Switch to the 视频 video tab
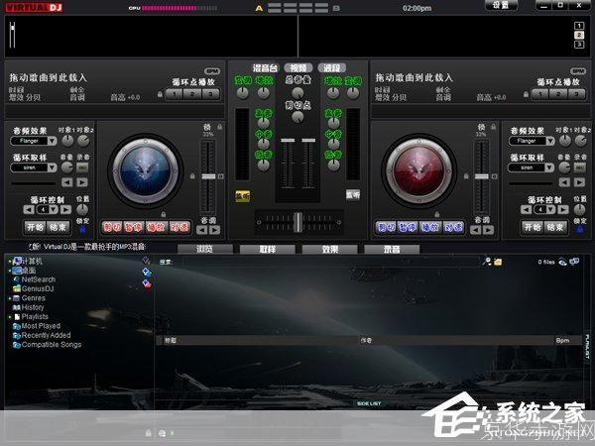This screenshot has height=446, width=595. click(x=298, y=67)
